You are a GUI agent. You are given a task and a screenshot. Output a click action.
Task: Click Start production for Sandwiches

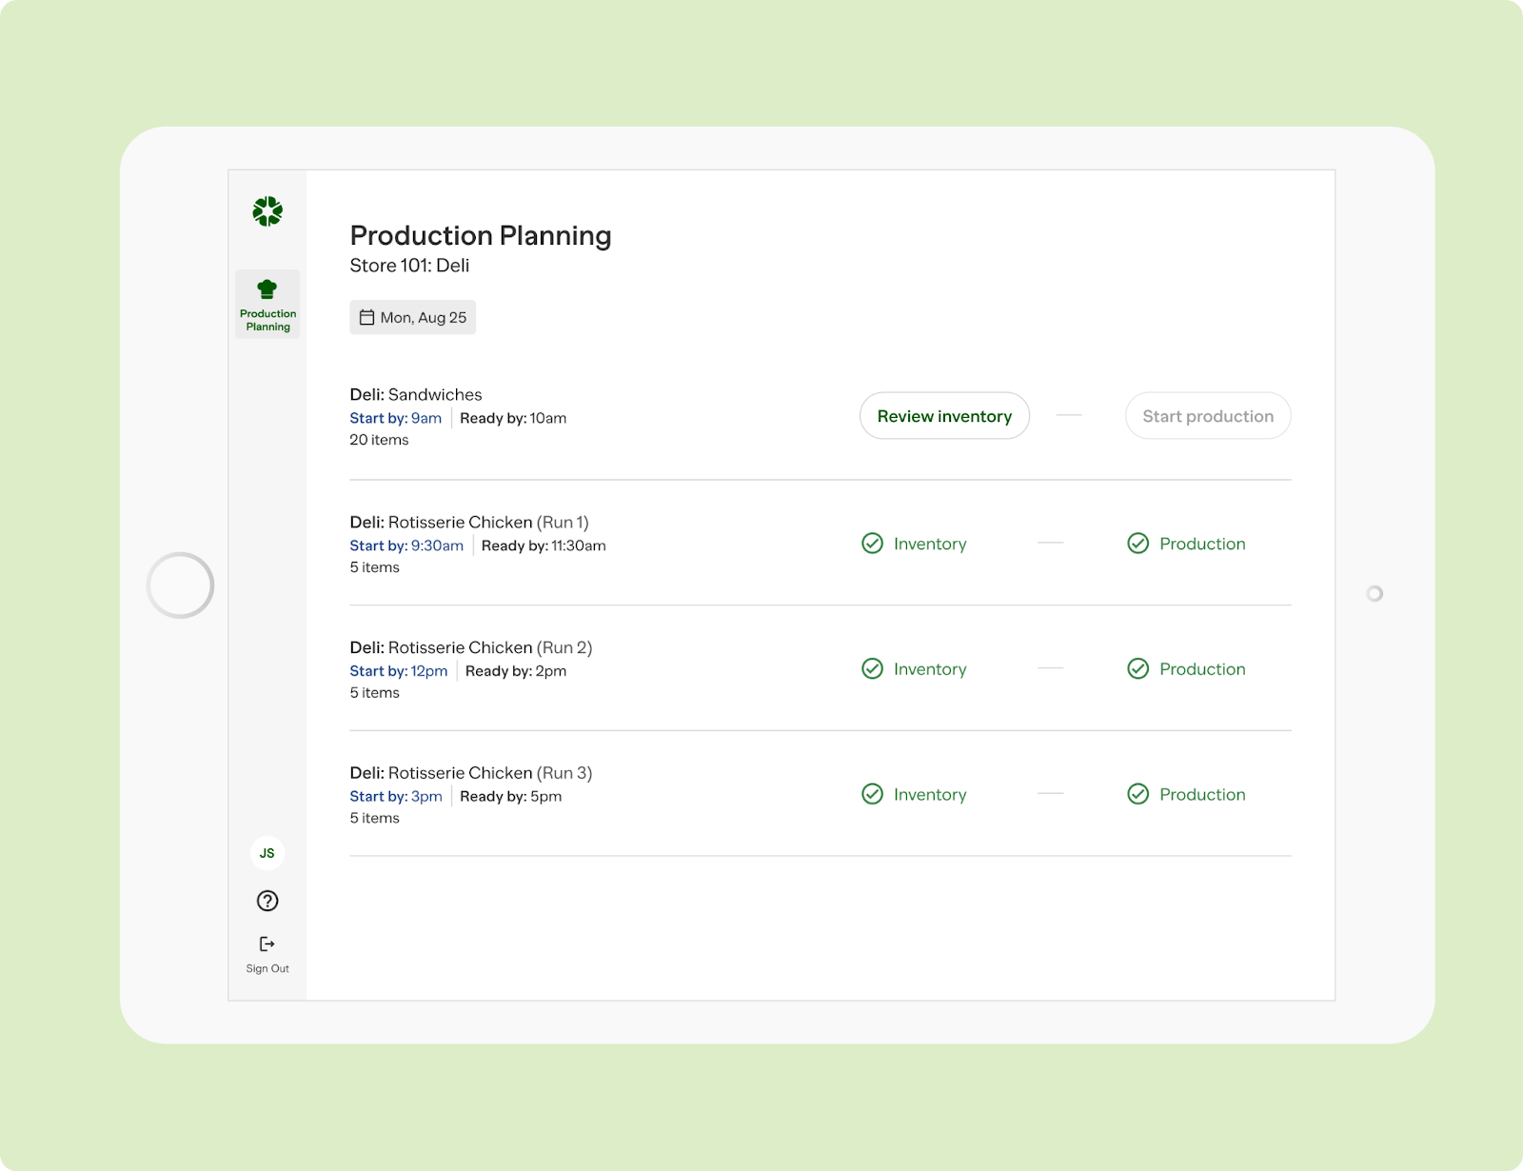(x=1208, y=416)
